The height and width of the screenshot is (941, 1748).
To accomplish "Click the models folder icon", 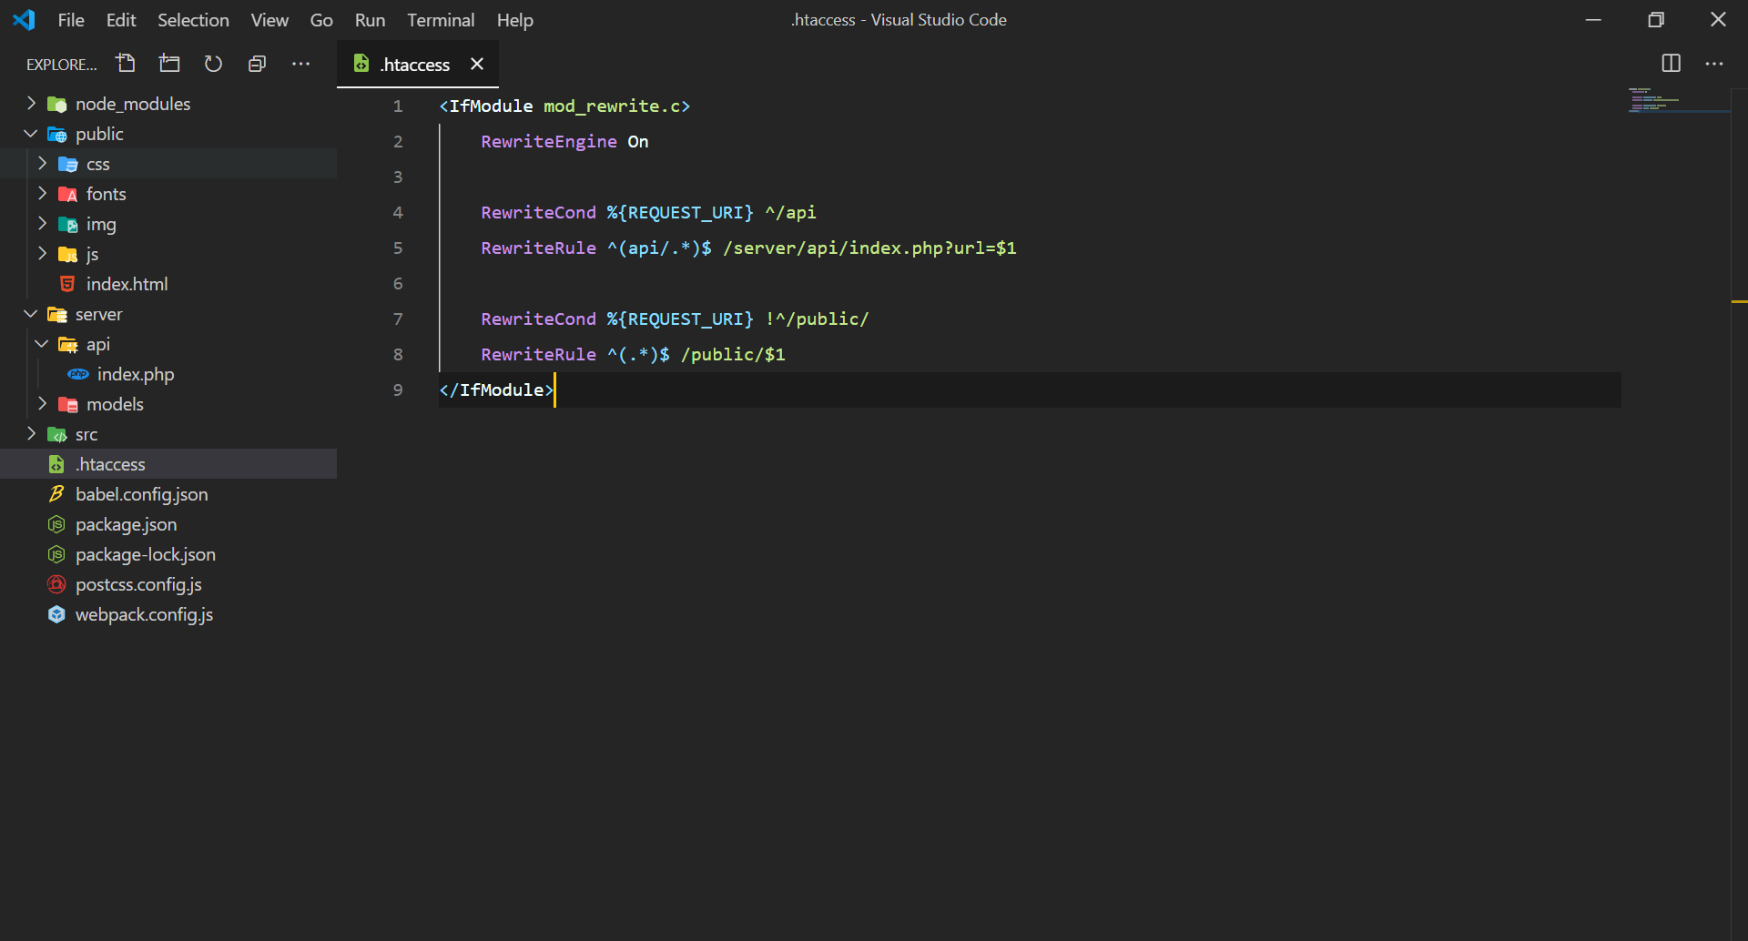I will (67, 404).
